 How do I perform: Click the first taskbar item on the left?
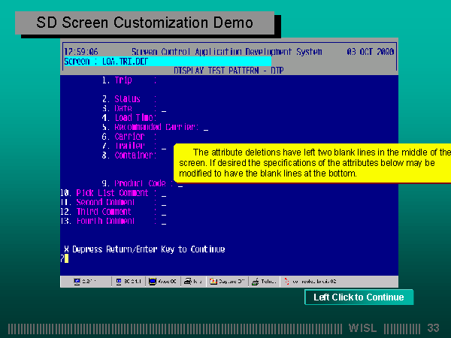tap(88, 282)
